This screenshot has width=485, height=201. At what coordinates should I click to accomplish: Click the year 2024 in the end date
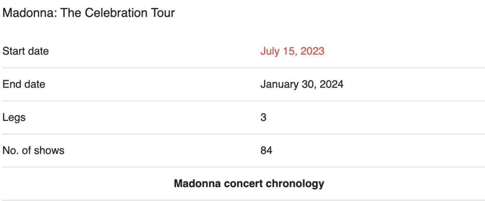click(x=331, y=84)
